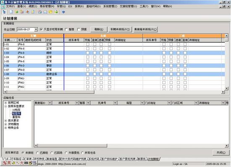This screenshot has width=231, height=167.
Task: Expand the 报关要求 tree node
Action: pos(5,121)
